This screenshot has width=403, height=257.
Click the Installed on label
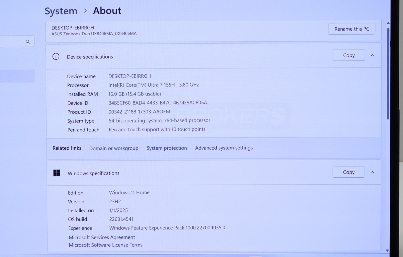point(81,210)
